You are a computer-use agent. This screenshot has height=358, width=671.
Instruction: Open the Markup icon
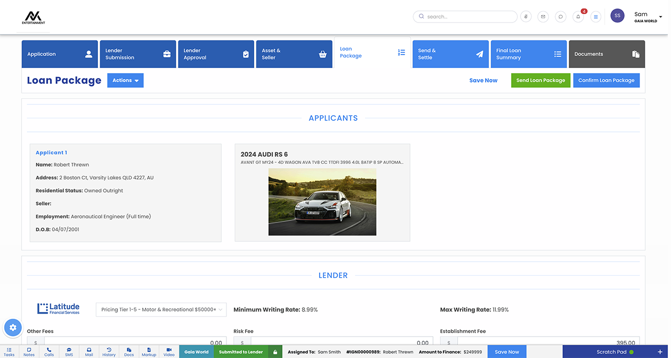(x=149, y=351)
